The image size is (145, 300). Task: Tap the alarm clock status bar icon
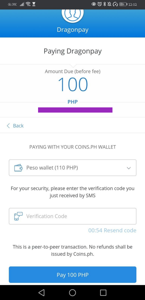99,4
